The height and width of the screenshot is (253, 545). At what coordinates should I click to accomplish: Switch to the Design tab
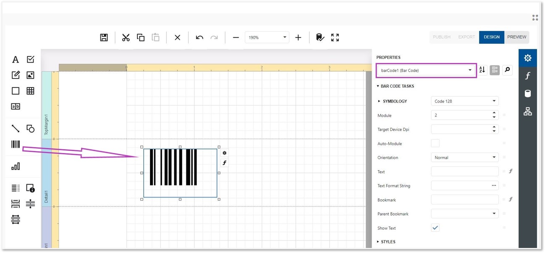[x=491, y=37]
